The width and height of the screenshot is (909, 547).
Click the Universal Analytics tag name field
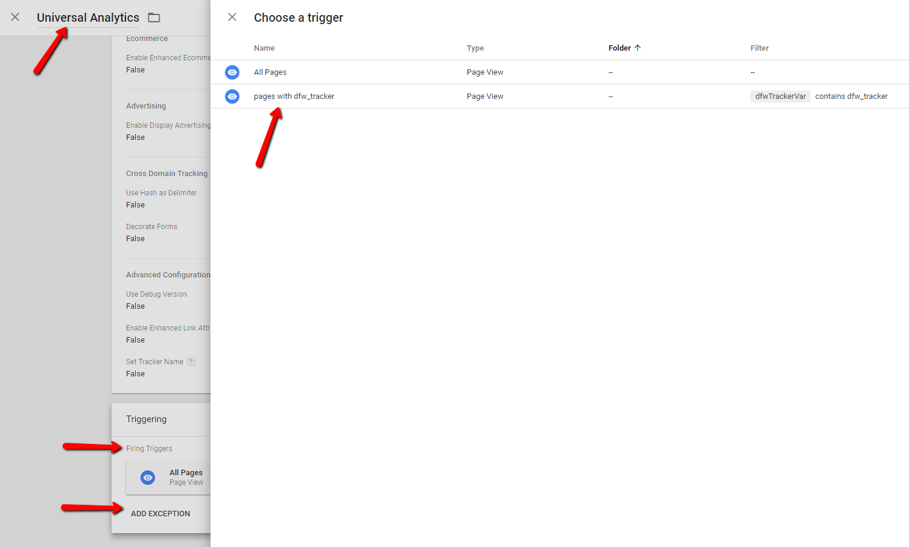click(88, 17)
